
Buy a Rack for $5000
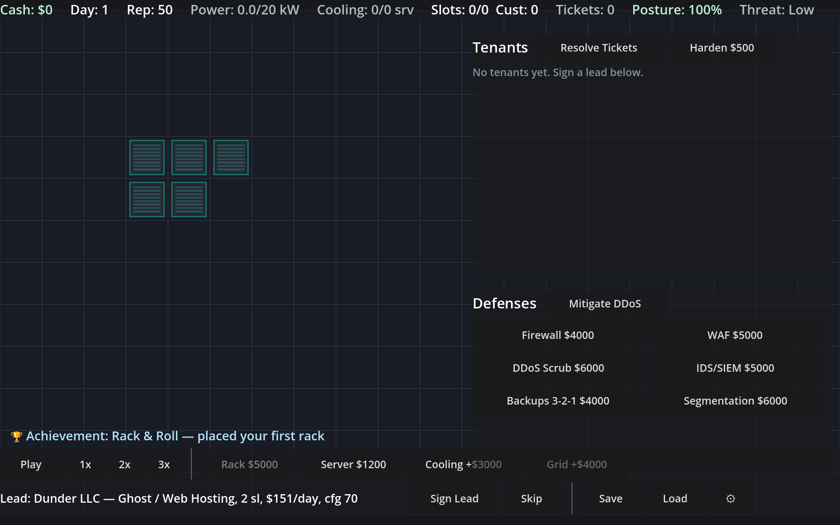tap(250, 465)
